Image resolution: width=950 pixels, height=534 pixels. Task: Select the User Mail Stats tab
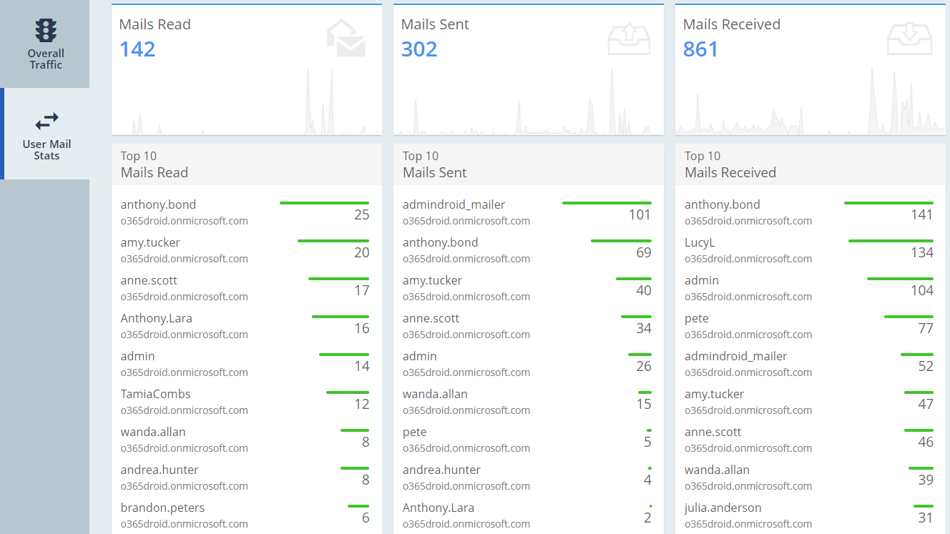point(46,134)
